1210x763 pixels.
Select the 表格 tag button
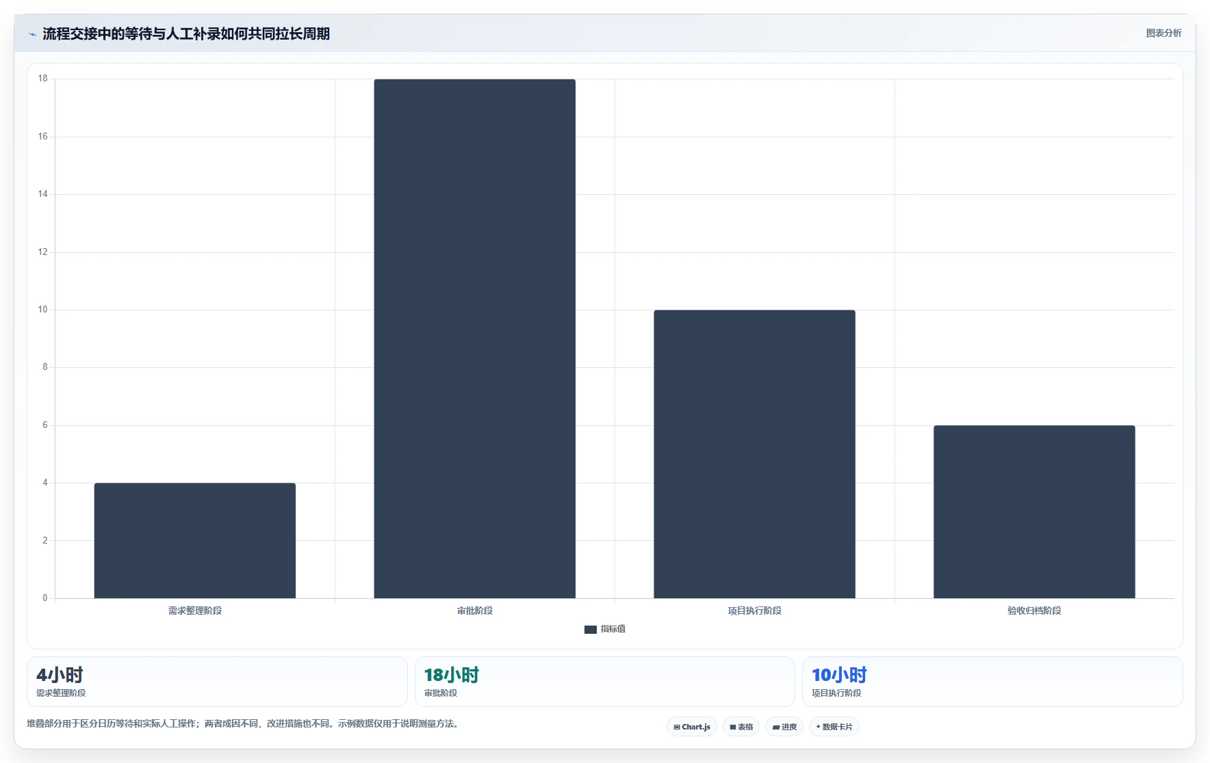coord(741,727)
